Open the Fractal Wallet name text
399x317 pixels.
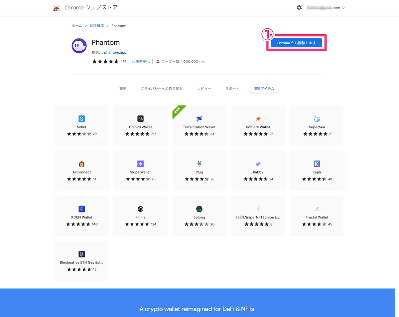click(x=317, y=217)
